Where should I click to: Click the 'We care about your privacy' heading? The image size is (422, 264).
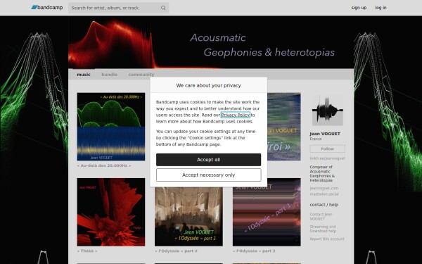pyautogui.click(x=209, y=86)
